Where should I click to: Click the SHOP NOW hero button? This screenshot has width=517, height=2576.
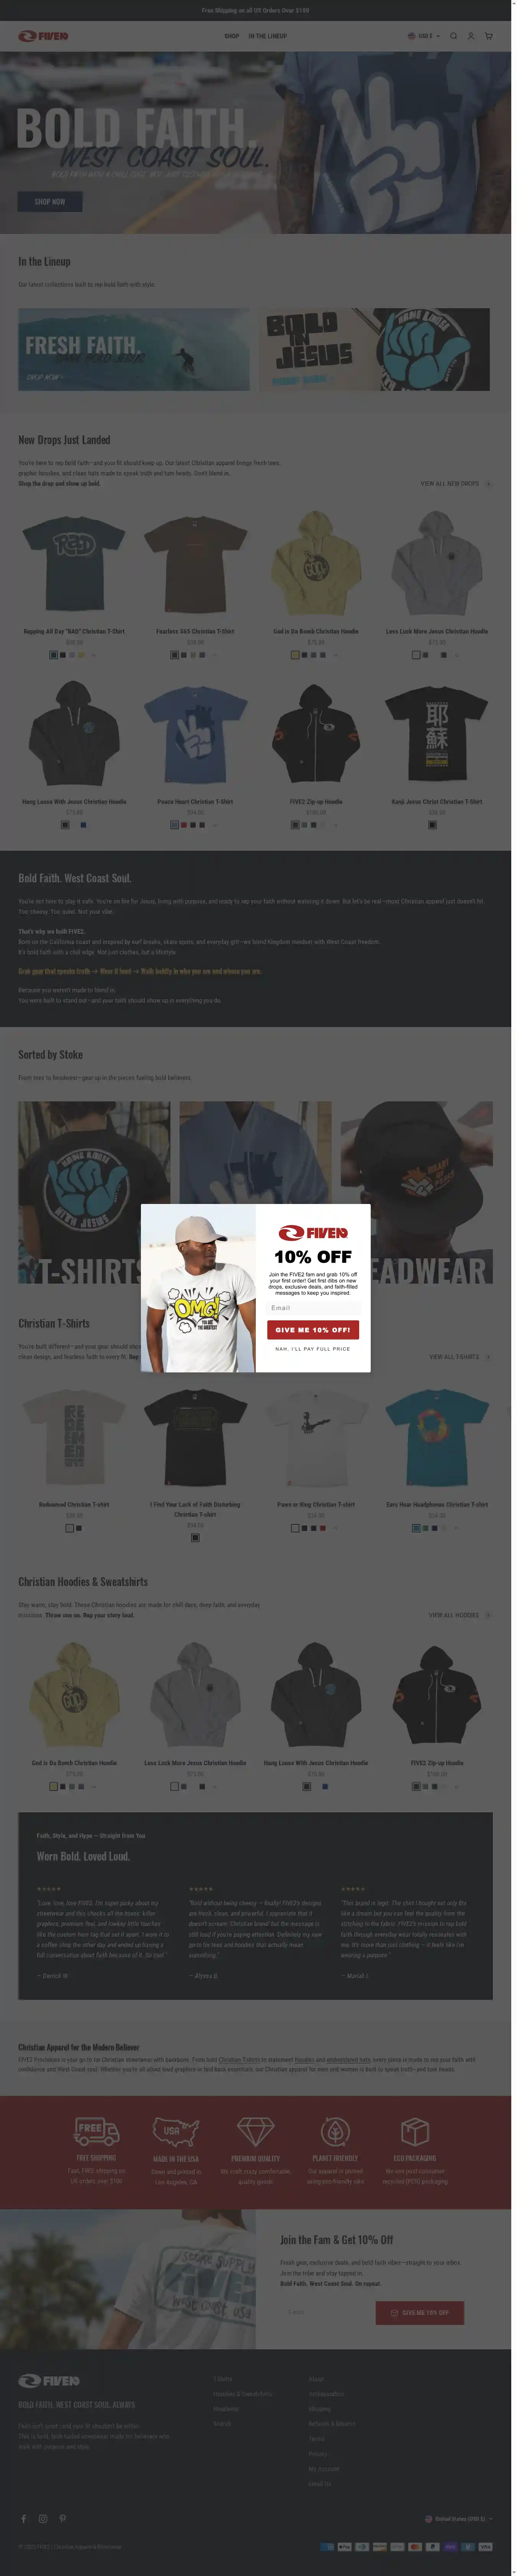point(50,202)
